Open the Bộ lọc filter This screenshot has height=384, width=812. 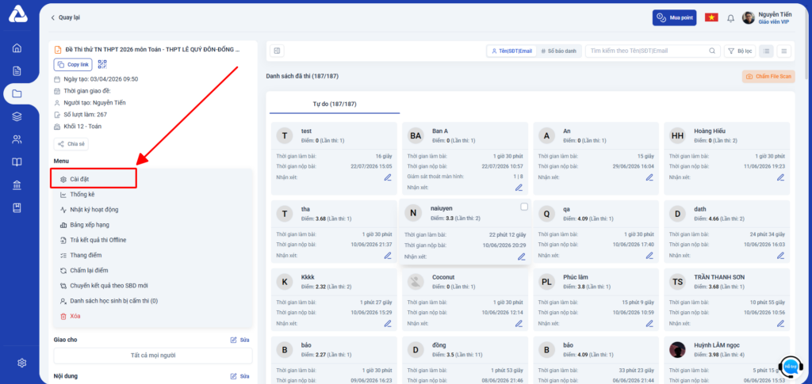pos(740,51)
